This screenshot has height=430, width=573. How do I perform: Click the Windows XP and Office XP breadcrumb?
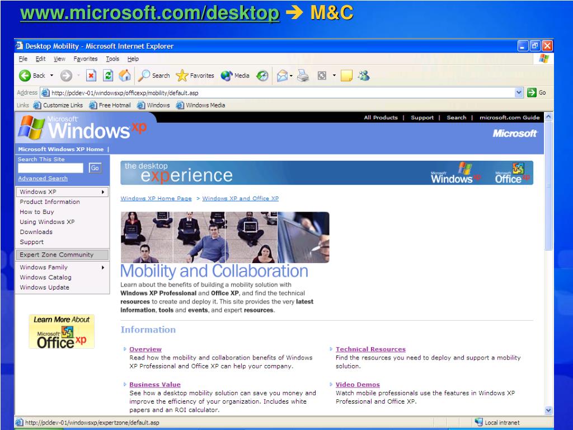click(241, 199)
